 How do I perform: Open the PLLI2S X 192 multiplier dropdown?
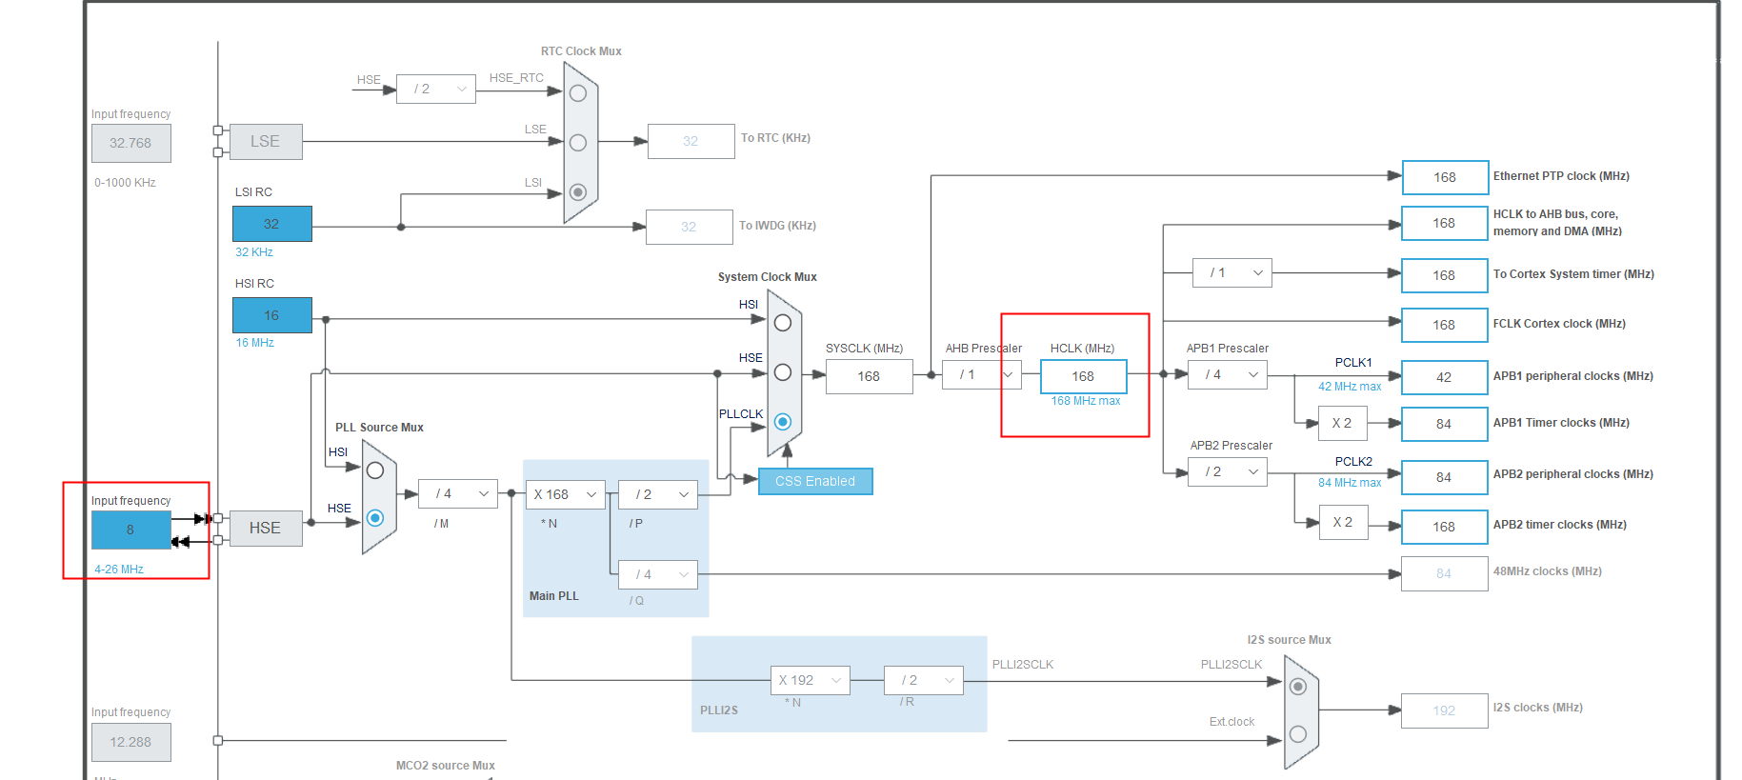(x=811, y=680)
